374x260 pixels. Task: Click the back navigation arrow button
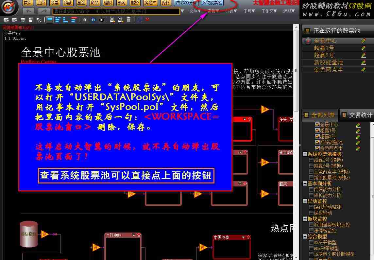pos(29,11)
